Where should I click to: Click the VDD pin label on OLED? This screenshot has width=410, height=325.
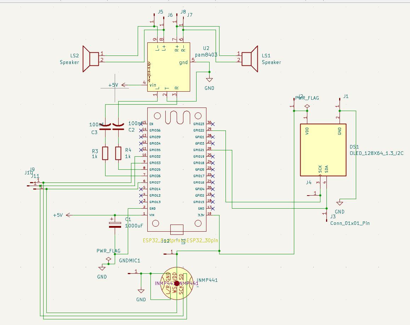307,131
